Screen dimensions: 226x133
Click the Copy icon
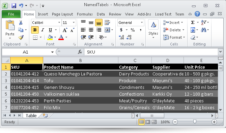(21, 30)
